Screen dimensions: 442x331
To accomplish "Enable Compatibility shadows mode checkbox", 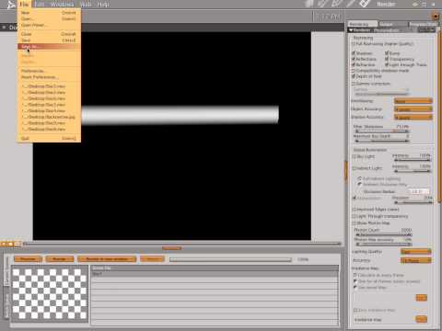I will coord(354,71).
